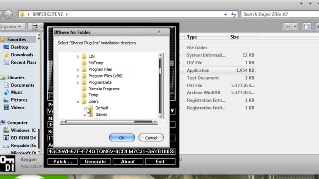Click Search Sniper Elite V2 box
319x179 pixels.
click(x=280, y=14)
